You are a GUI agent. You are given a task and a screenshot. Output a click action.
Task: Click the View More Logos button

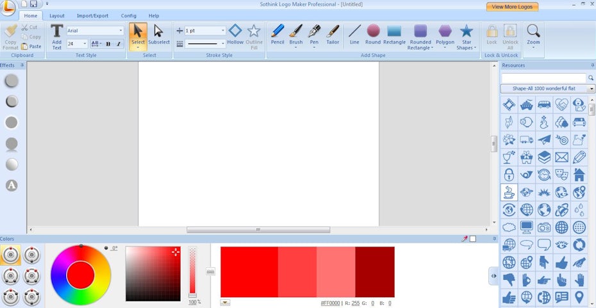pos(511,6)
